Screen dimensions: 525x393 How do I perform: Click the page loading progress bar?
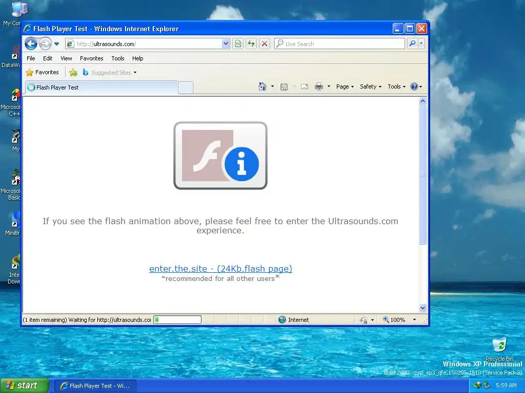pos(177,320)
